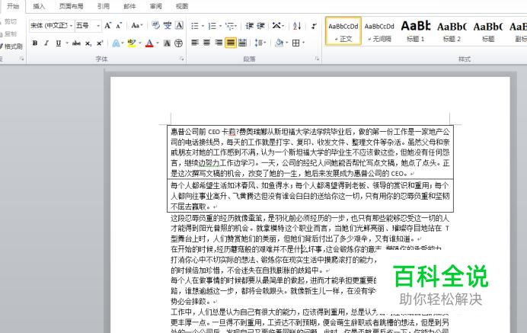Click the 格式刷 format painter
The height and width of the screenshot is (333, 527).
coord(11,46)
